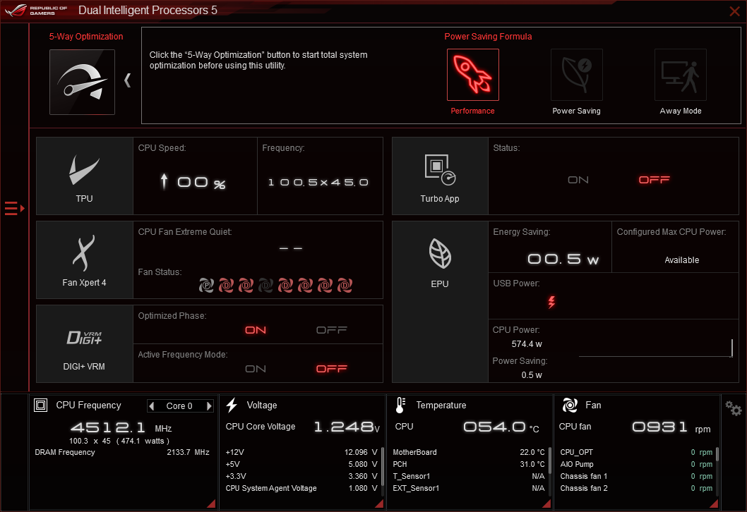Open the settings gears icon
The height and width of the screenshot is (512, 747).
733,408
